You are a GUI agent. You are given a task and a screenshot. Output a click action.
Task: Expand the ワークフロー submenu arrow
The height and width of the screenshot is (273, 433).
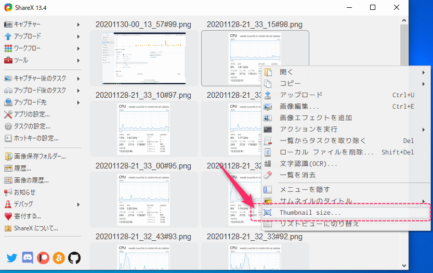78,49
